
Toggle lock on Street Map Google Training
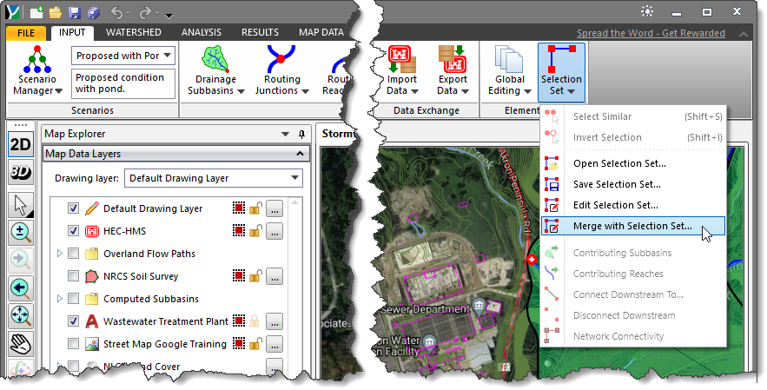tap(255, 344)
